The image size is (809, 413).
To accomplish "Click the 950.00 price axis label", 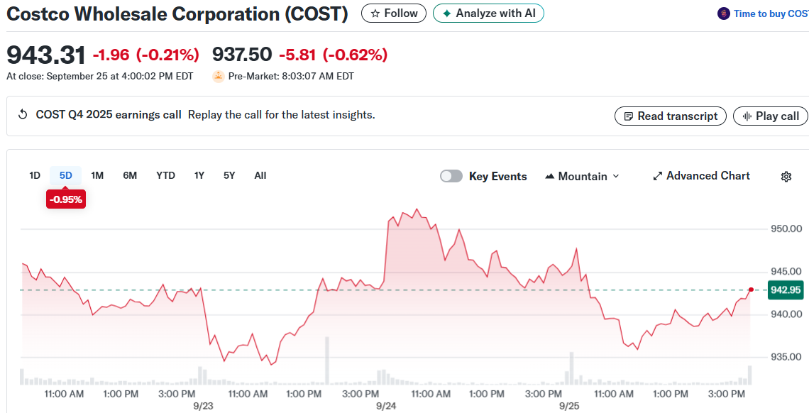I will tap(786, 228).
